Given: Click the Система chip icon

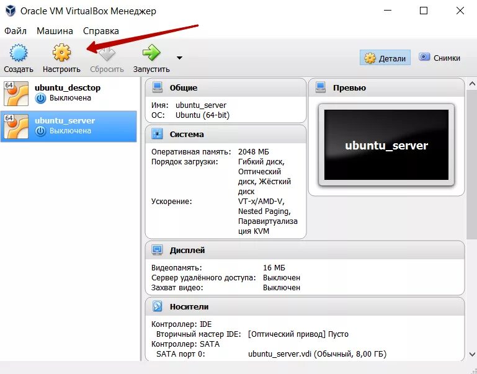Looking at the screenshot, I should (158, 134).
